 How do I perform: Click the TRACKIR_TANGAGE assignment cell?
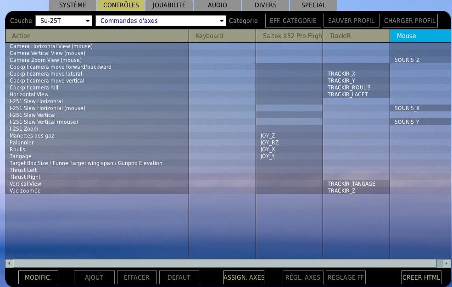pos(356,184)
